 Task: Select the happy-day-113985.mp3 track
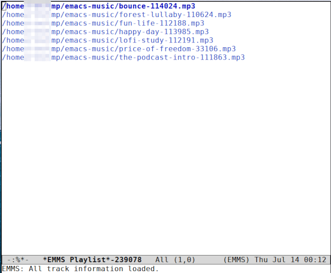[x=105, y=32]
